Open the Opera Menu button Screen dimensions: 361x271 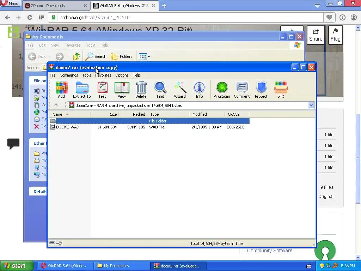tap(10, 4)
